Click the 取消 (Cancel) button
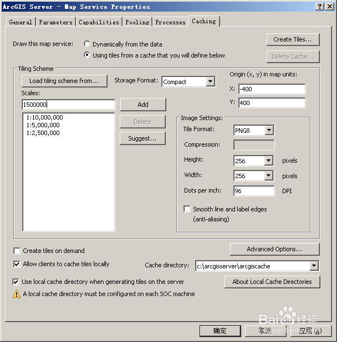The width and height of the screenshot is (337, 342). (x=265, y=331)
